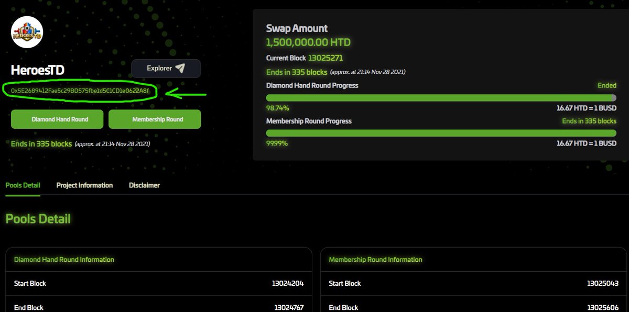Click Membership start block 13025043
This screenshot has width=629, height=312.
[603, 283]
